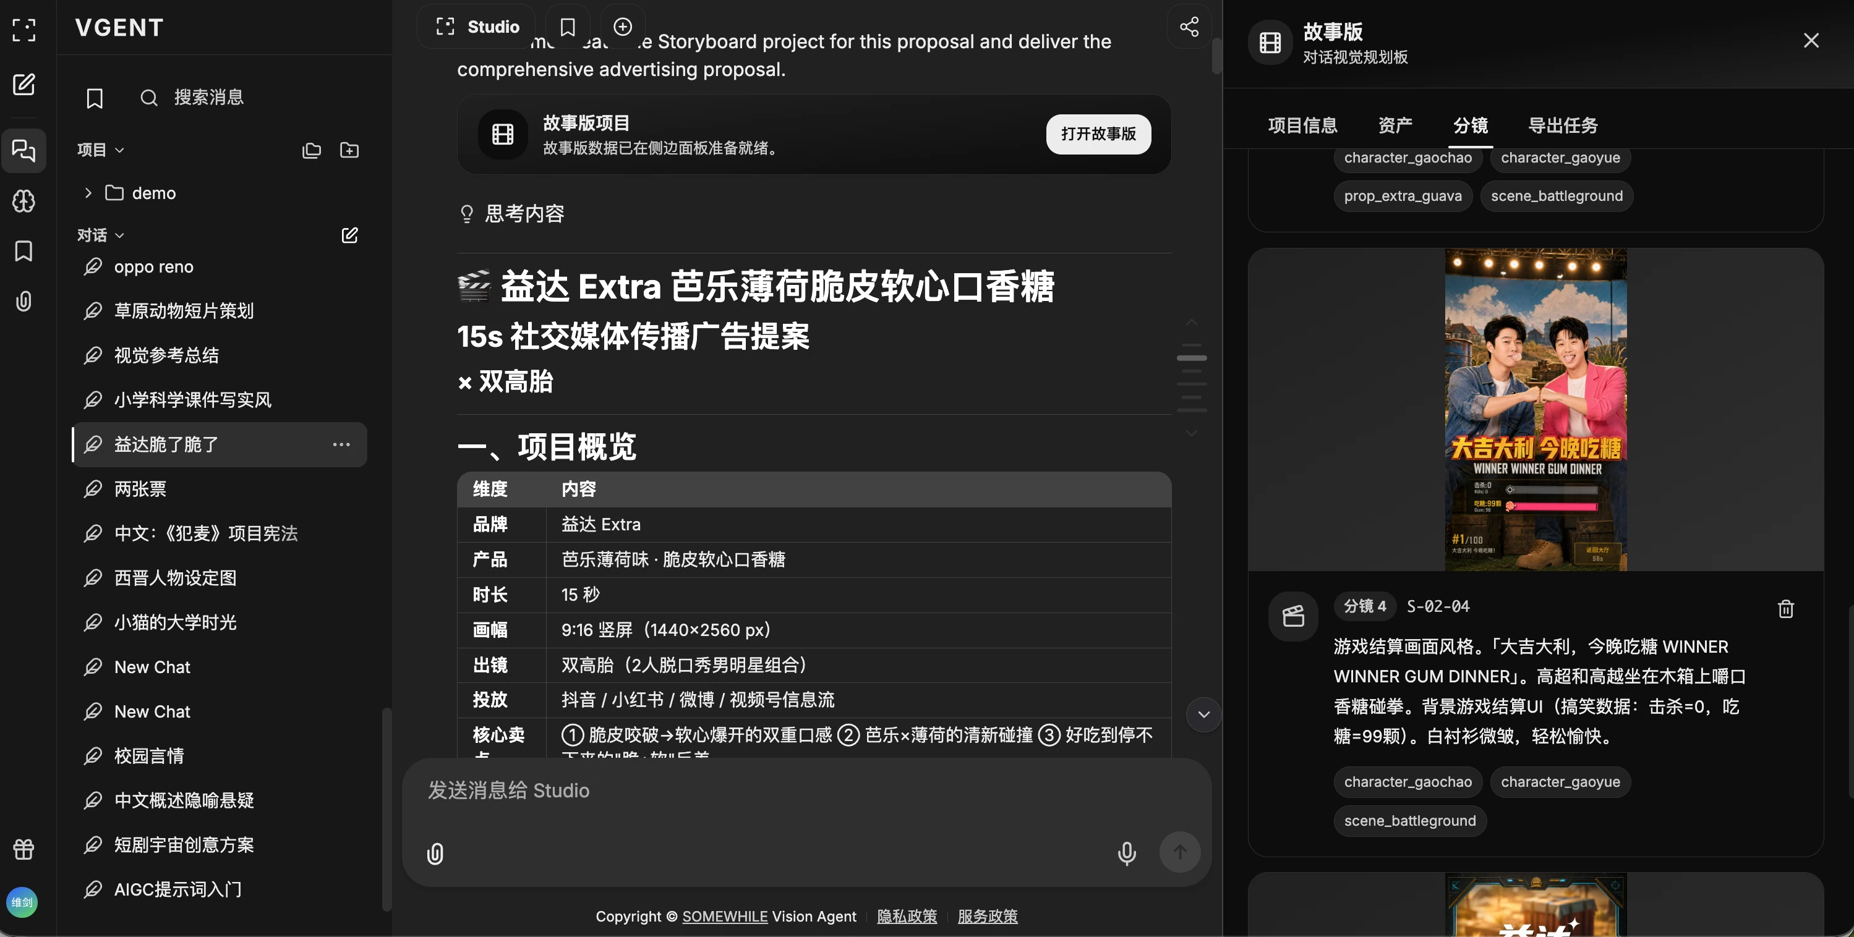Open the 西晋人物设定图 conversation
This screenshot has width=1854, height=937.
pos(220,577)
